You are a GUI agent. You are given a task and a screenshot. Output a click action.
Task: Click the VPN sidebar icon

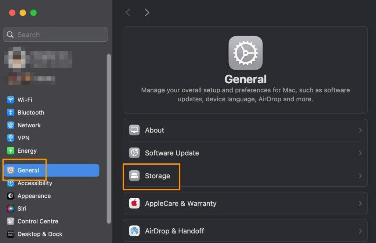click(x=11, y=138)
